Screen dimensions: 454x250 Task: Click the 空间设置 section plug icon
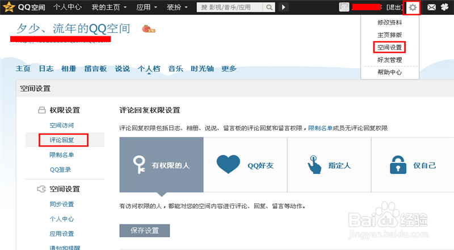click(41, 189)
